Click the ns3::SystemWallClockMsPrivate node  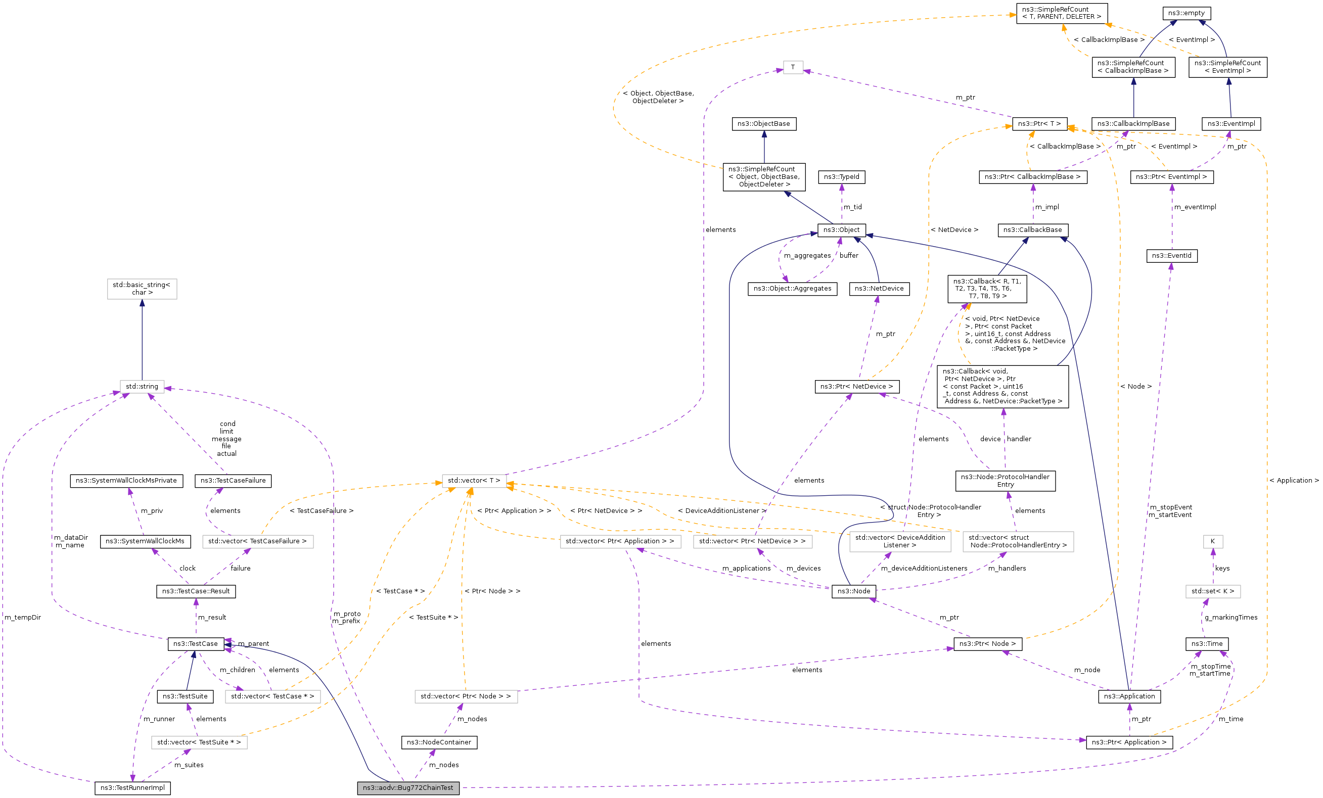(x=126, y=480)
